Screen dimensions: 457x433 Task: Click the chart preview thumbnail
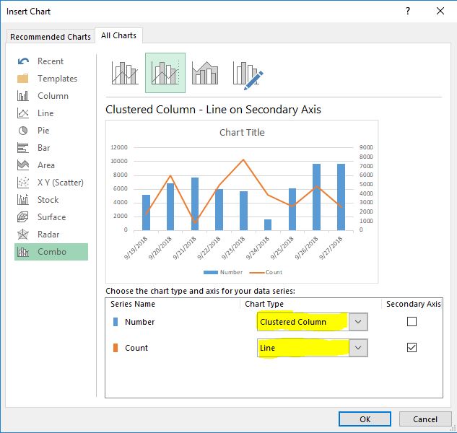[242, 201]
